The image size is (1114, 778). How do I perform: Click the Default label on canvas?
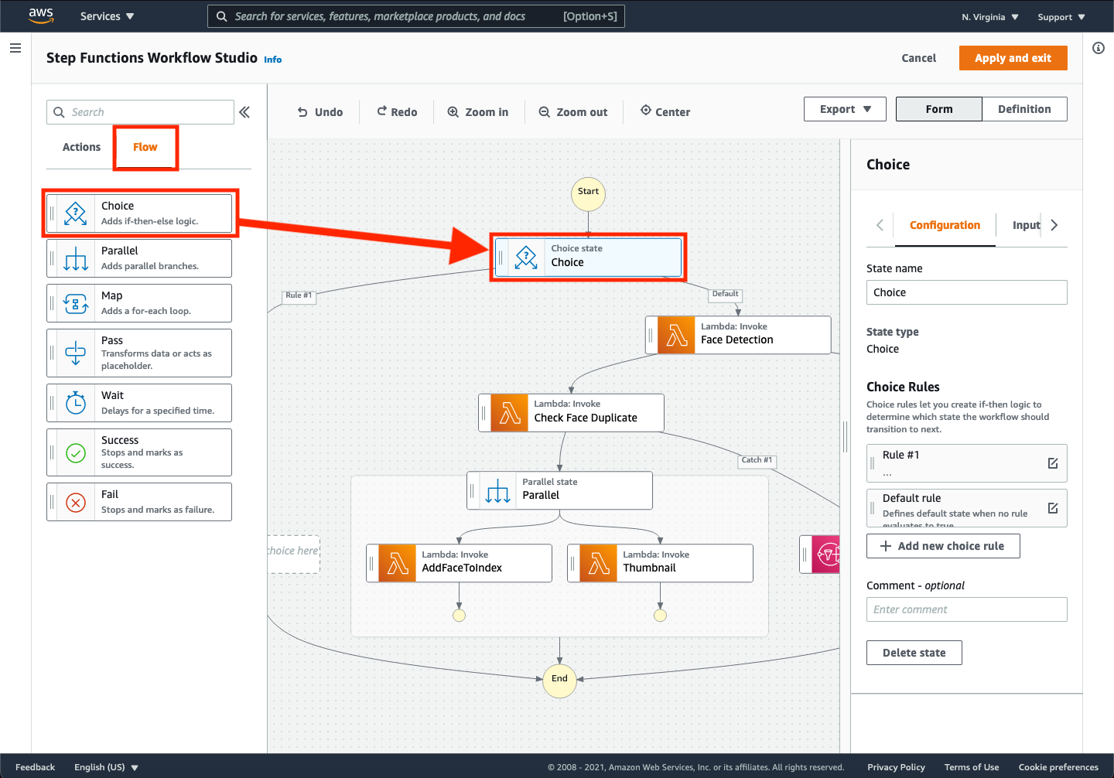click(x=726, y=294)
